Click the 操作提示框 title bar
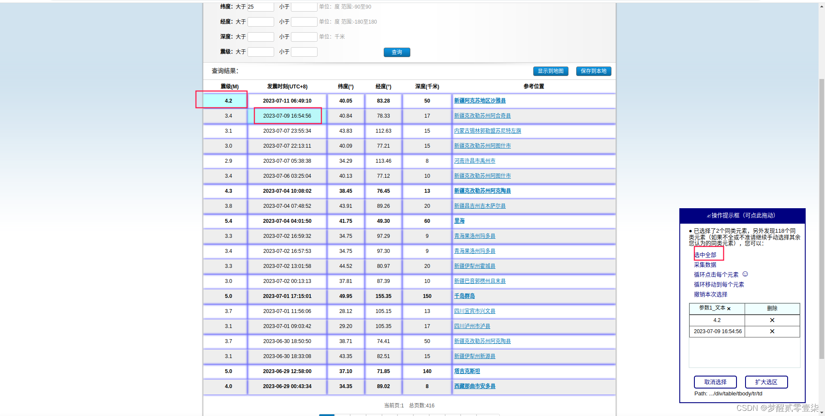 pos(742,216)
